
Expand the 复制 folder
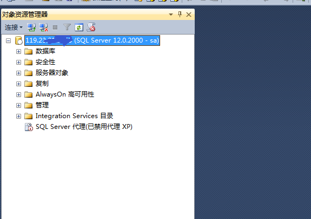tap(18, 84)
